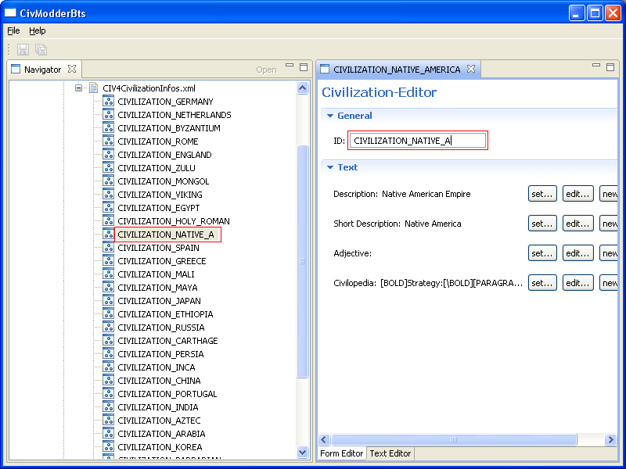The height and width of the screenshot is (469, 626).
Task: Click the CIVILIZATION_GERMANY node icon
Action: (x=108, y=102)
